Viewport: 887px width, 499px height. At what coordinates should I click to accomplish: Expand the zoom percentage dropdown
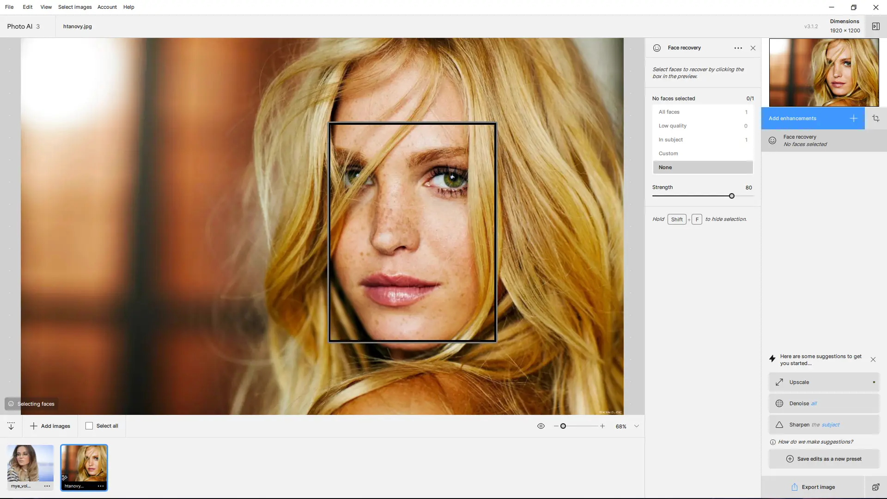pos(636,426)
